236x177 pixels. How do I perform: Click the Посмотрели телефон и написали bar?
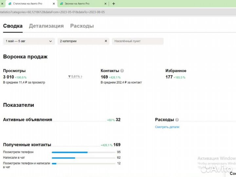coord(84,164)
